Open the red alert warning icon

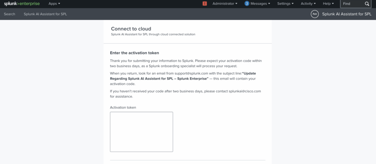205,4
